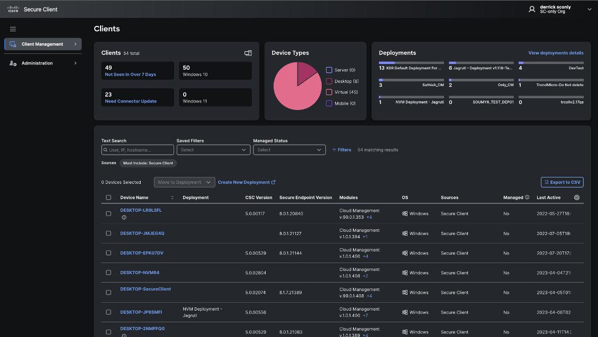Click the Export to CSV button
Image resolution: width=598 pixels, height=337 pixels.
[x=562, y=182]
